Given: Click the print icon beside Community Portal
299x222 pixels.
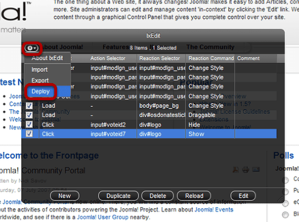Looking at the screenshot, I should (246, 169).
